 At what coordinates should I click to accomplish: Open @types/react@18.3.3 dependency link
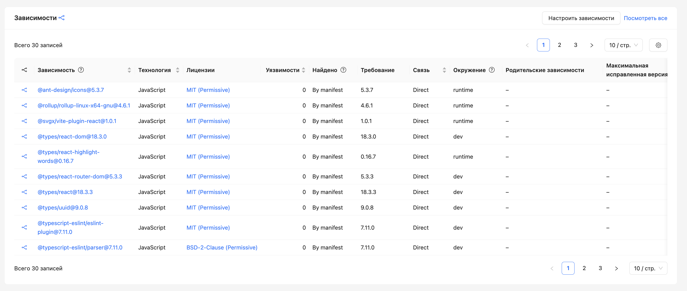click(x=65, y=192)
